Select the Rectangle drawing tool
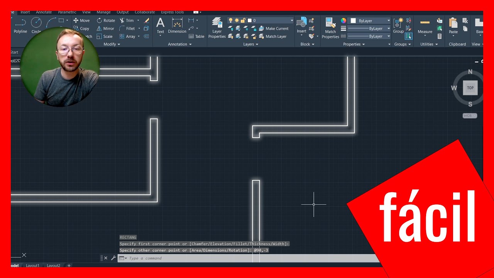The height and width of the screenshot is (278, 494). tap(61, 20)
